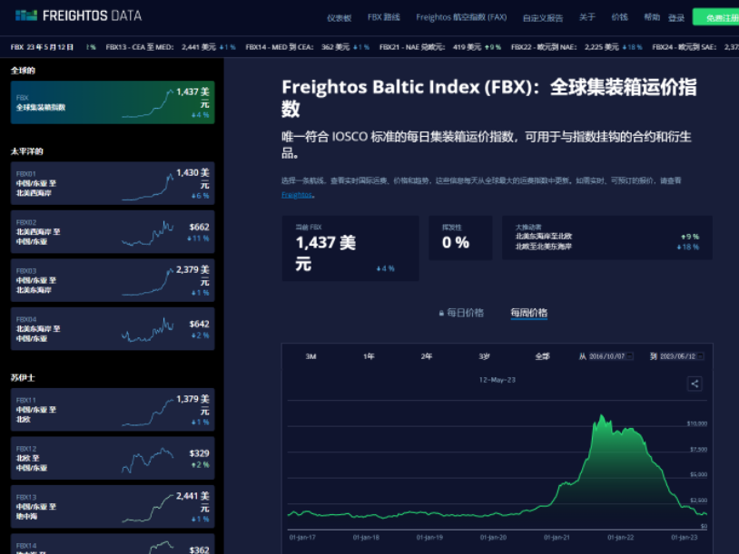The image size is (739, 554).
Task: Click ticker item FBX13 - CEA 至 MED
Action: point(171,47)
